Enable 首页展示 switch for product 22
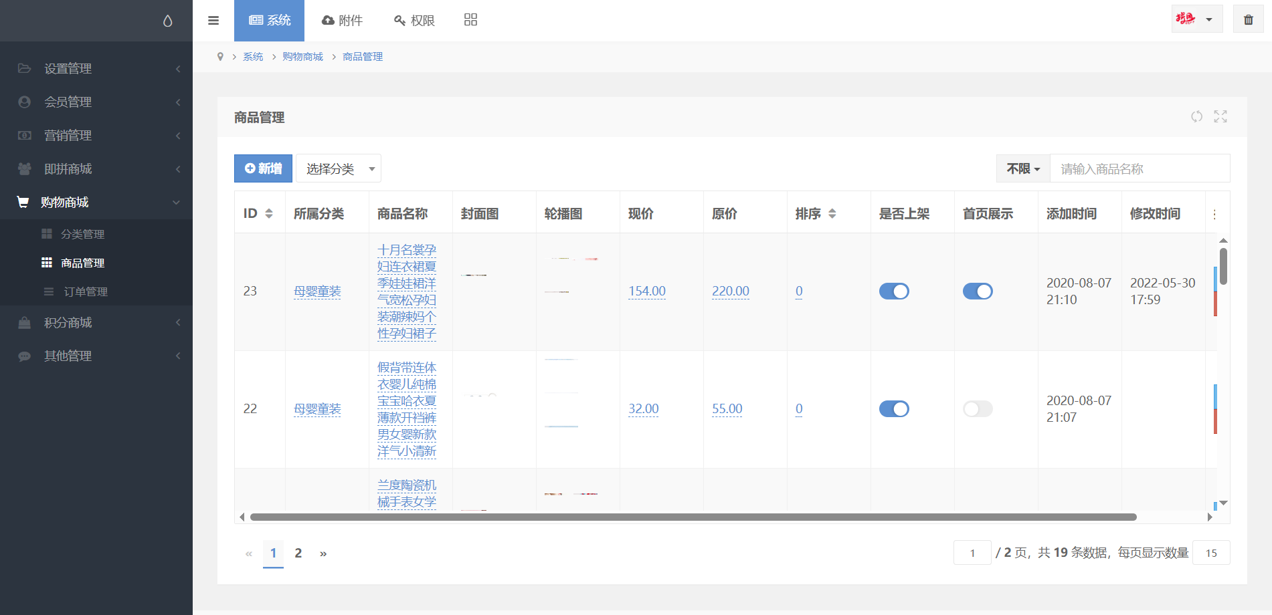This screenshot has height=615, width=1272. pyautogui.click(x=978, y=409)
